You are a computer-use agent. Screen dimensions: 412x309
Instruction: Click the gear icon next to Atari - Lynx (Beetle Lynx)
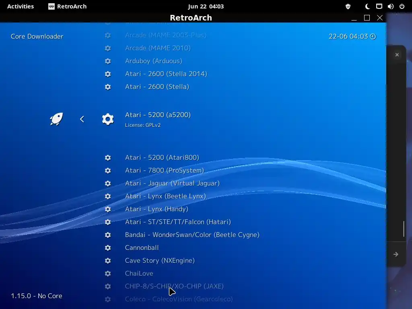(108, 196)
